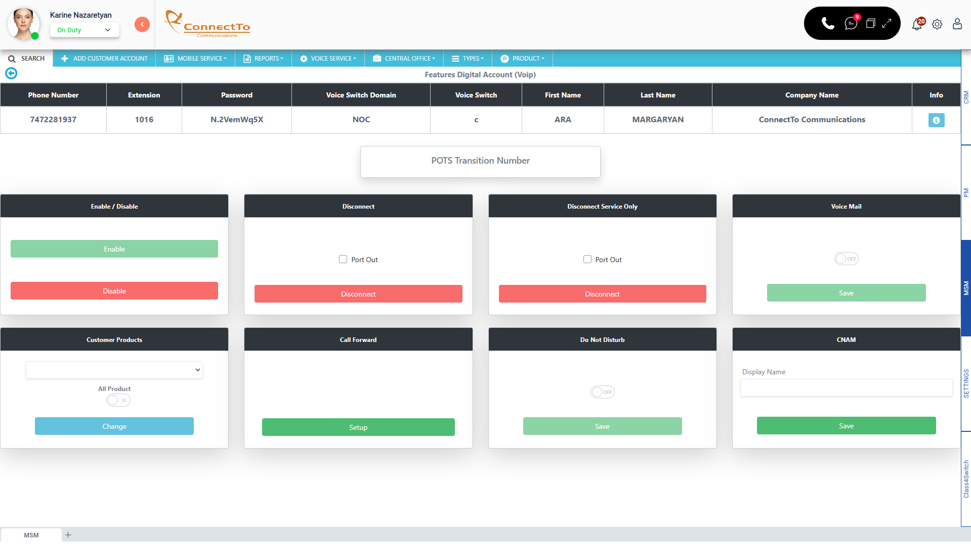Toggle the All Product switch
The width and height of the screenshot is (971, 544).
(118, 400)
